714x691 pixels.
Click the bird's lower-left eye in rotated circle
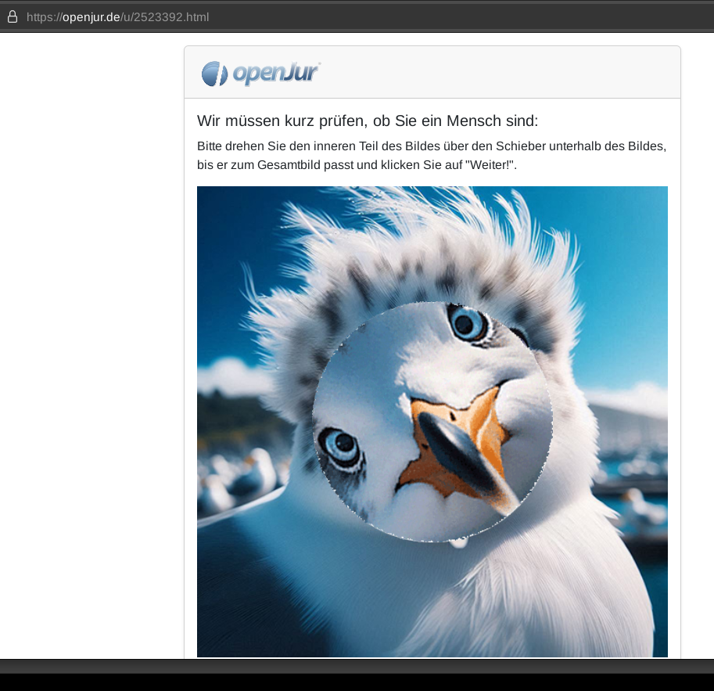coord(342,445)
